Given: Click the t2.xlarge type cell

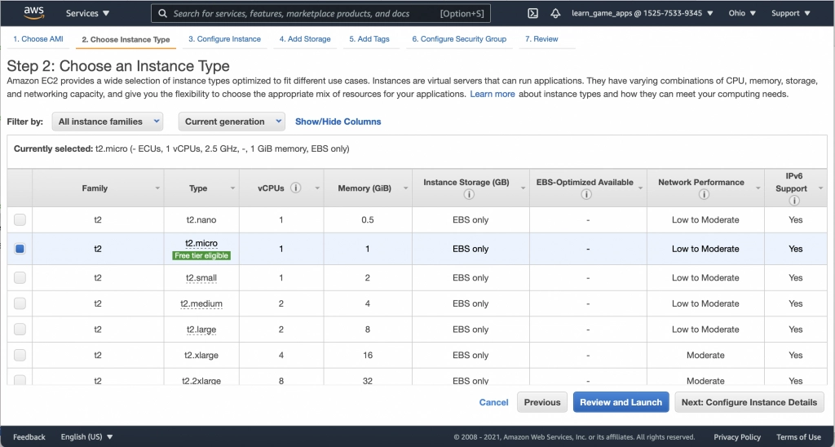Looking at the screenshot, I should [201, 355].
